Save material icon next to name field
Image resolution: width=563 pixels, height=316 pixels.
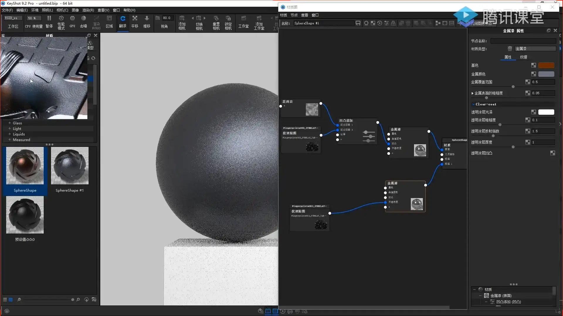tap(358, 23)
